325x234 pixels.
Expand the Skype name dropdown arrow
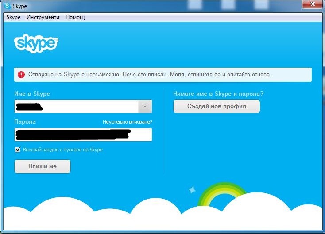pyautogui.click(x=145, y=106)
